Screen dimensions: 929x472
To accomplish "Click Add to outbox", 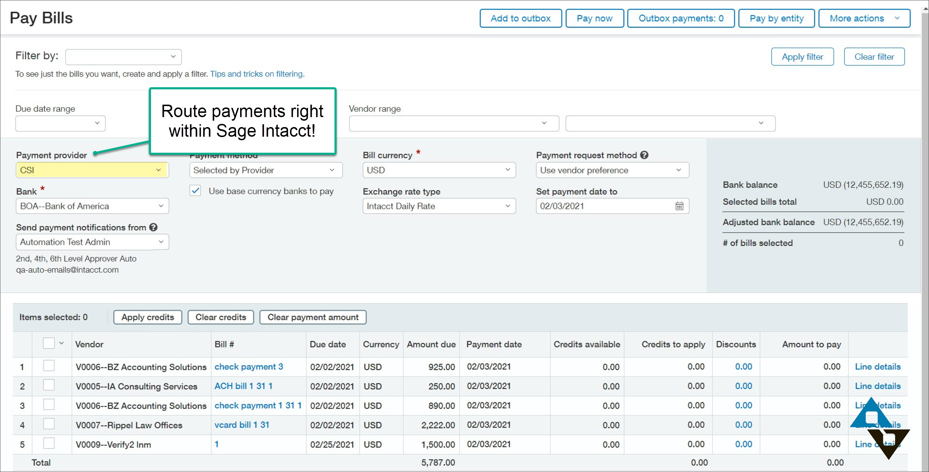I will [520, 19].
